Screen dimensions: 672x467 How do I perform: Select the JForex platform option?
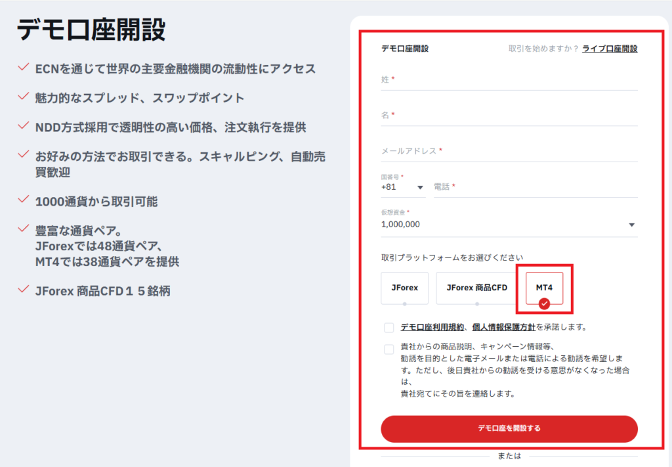click(404, 288)
